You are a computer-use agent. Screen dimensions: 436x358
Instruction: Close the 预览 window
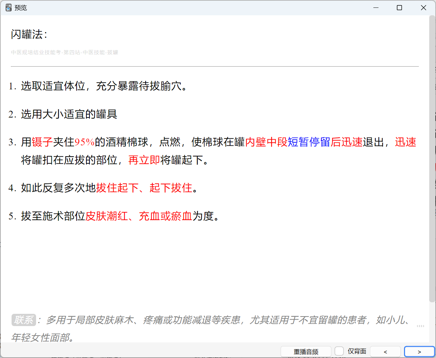[423, 7]
